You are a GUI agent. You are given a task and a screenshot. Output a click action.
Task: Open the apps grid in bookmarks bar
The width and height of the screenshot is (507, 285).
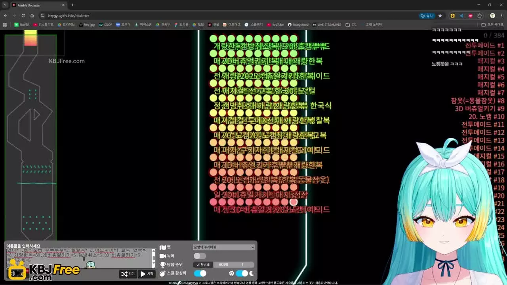pos(5,25)
